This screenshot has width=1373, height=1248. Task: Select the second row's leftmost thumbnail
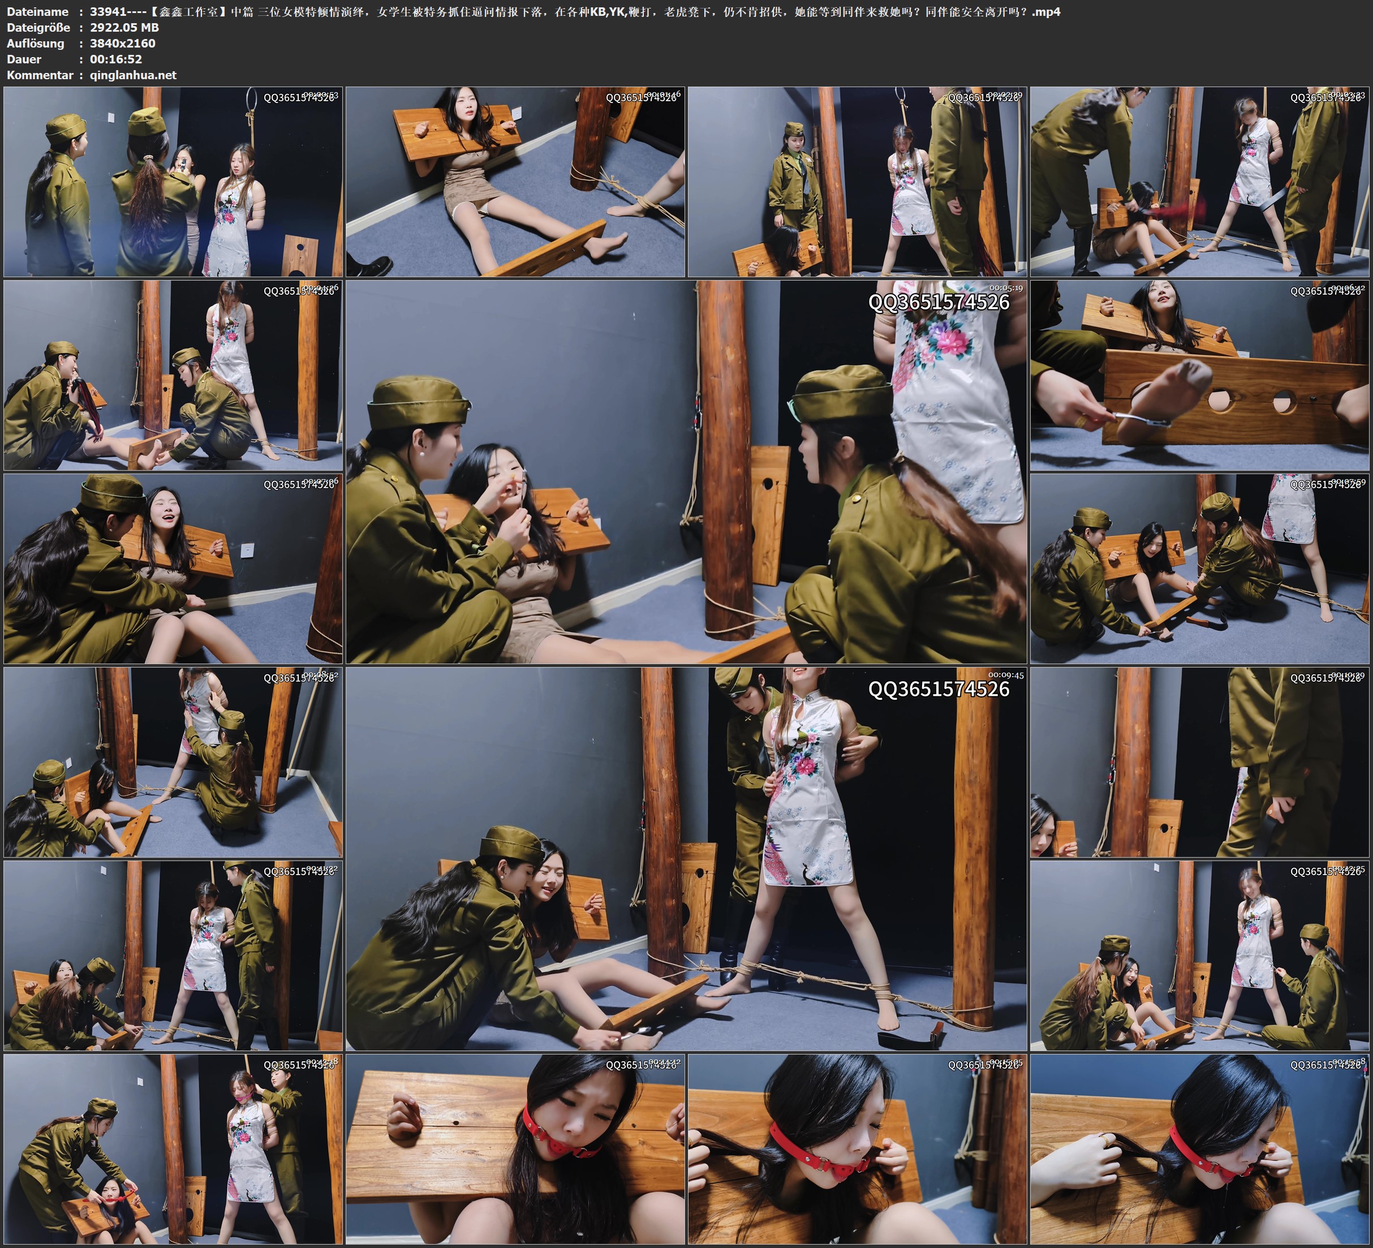[173, 375]
